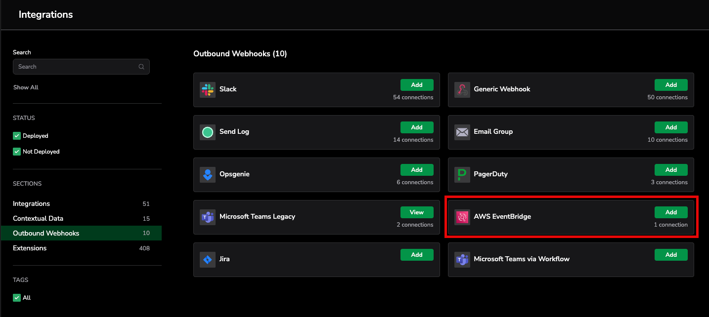Focus the integrations Search field
Screen dimensions: 709x317
[77, 67]
